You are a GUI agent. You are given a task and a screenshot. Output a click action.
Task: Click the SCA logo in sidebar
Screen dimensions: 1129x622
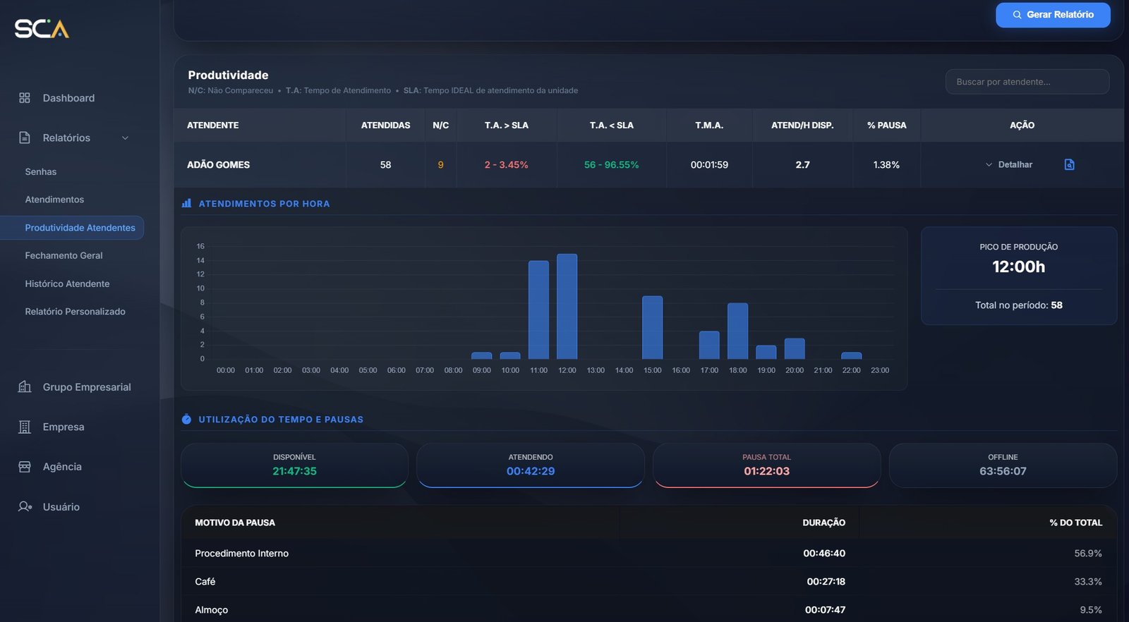point(42,29)
